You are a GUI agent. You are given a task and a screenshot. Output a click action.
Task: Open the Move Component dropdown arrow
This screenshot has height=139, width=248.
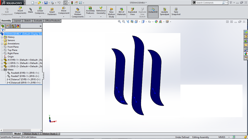point(64,17)
